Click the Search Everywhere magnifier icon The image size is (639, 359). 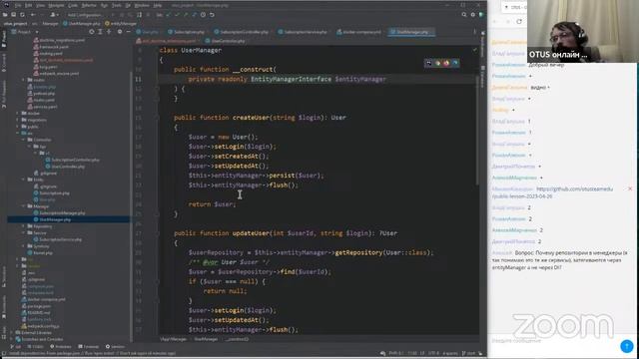[464, 15]
